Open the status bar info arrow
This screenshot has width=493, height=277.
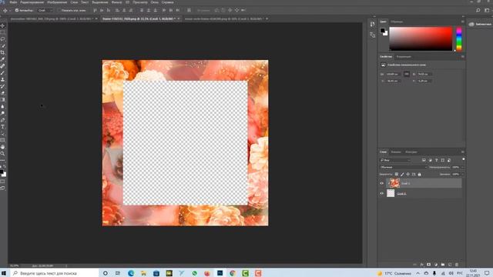66,265
